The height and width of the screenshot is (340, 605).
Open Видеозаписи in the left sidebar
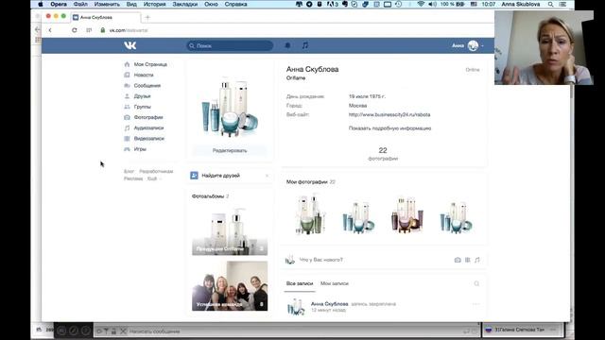[x=149, y=139]
